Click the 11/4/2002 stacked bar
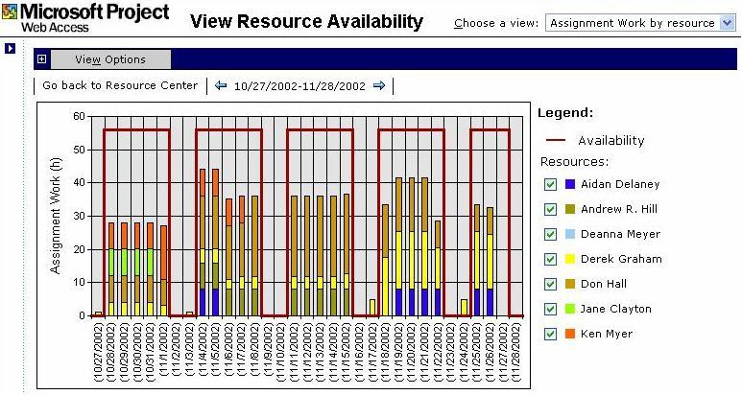The height and width of the screenshot is (395, 742). (x=203, y=243)
